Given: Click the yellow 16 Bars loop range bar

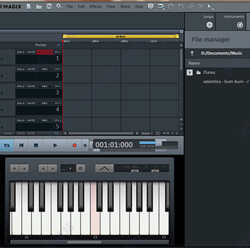Looking at the screenshot, I should [x=121, y=37].
